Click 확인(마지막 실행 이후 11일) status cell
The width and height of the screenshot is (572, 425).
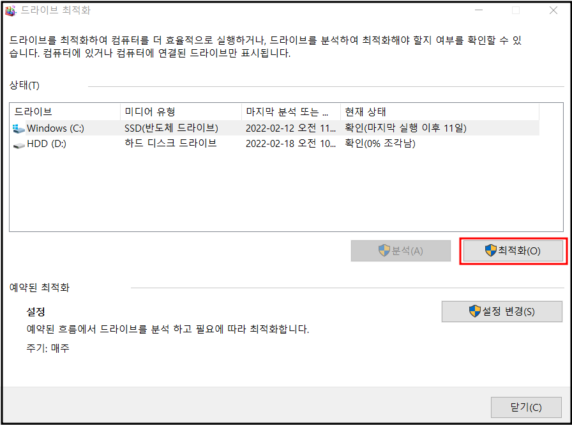pyautogui.click(x=405, y=128)
